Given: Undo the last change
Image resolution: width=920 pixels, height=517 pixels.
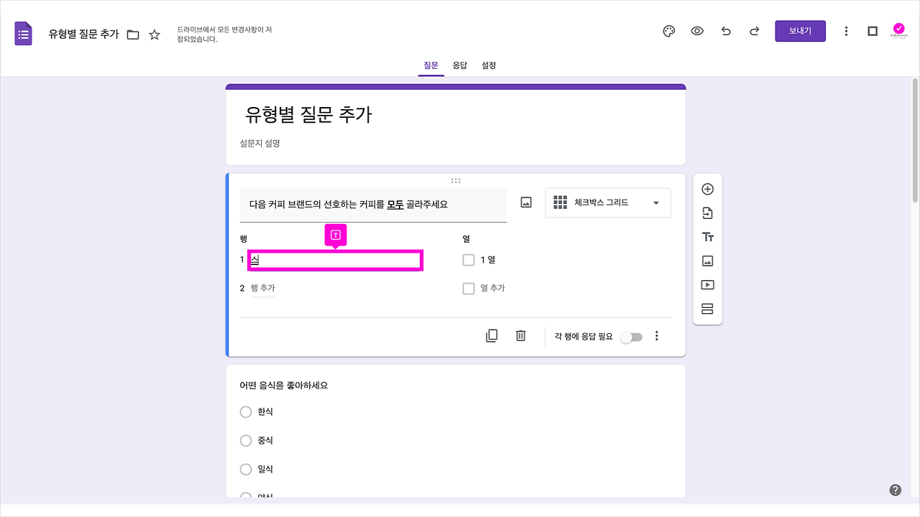Looking at the screenshot, I should (x=726, y=31).
